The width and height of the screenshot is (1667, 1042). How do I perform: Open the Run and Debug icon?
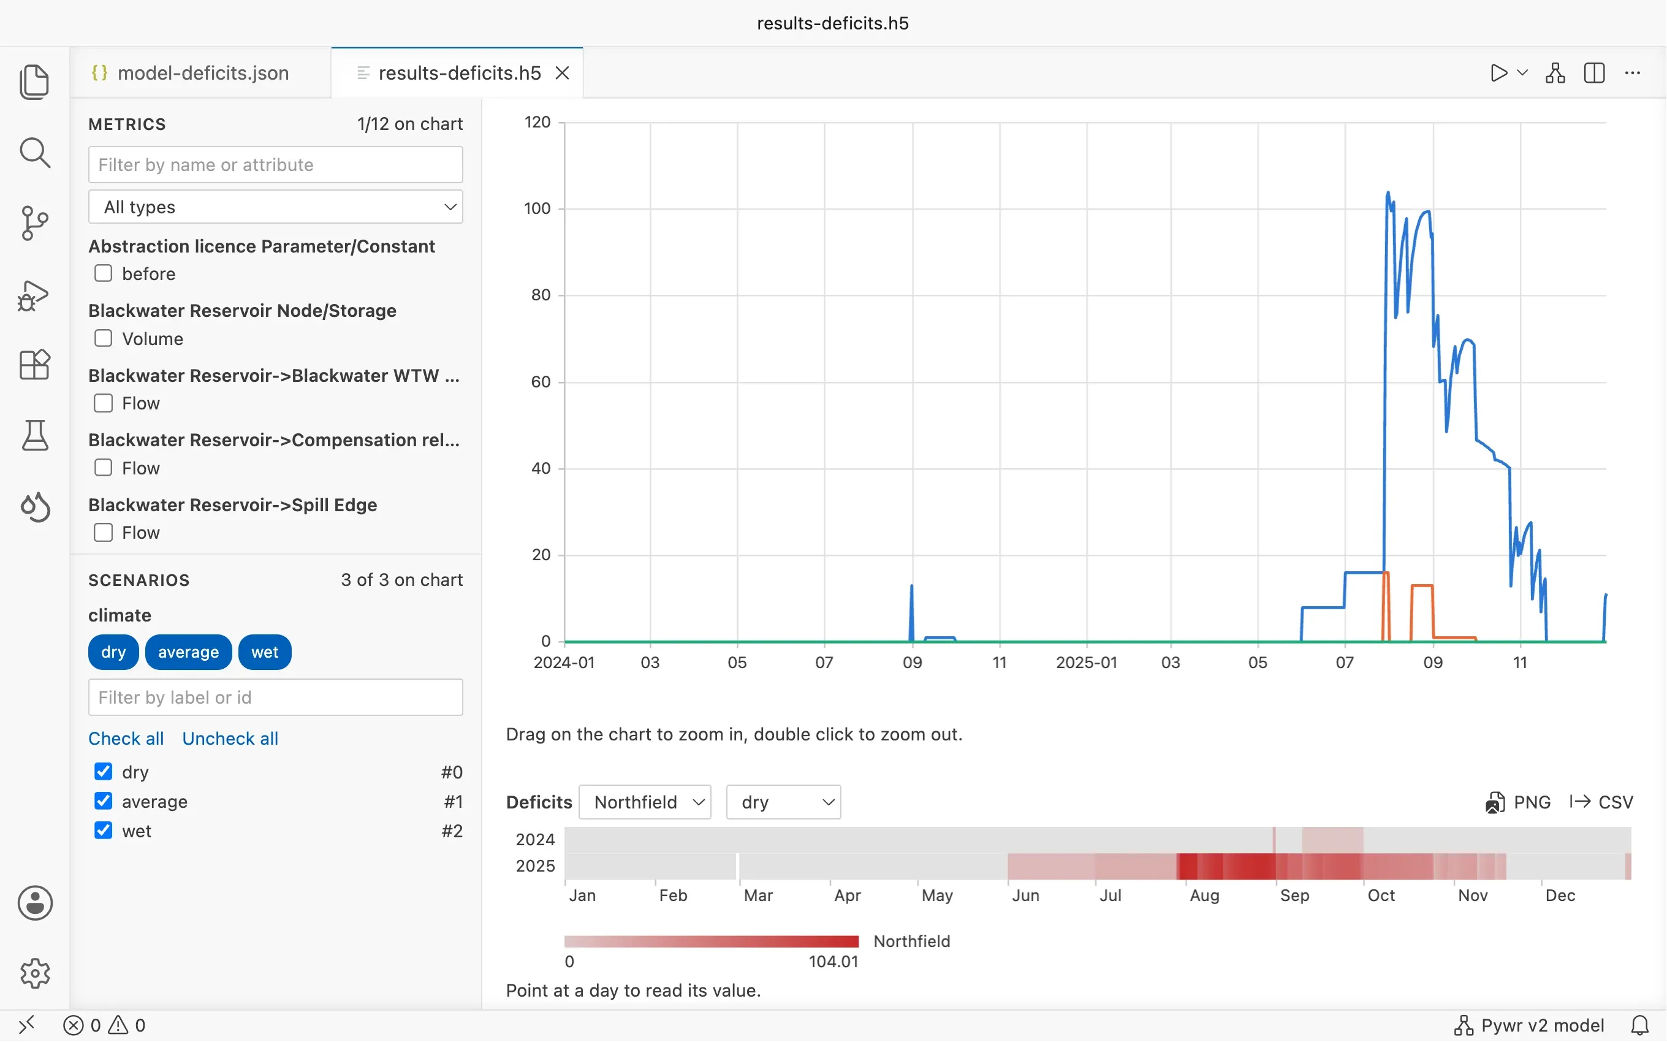point(34,295)
